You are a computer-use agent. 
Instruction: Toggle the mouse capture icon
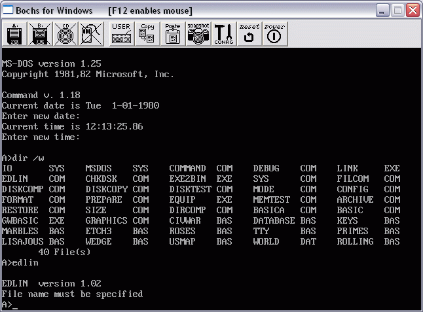pos(90,33)
